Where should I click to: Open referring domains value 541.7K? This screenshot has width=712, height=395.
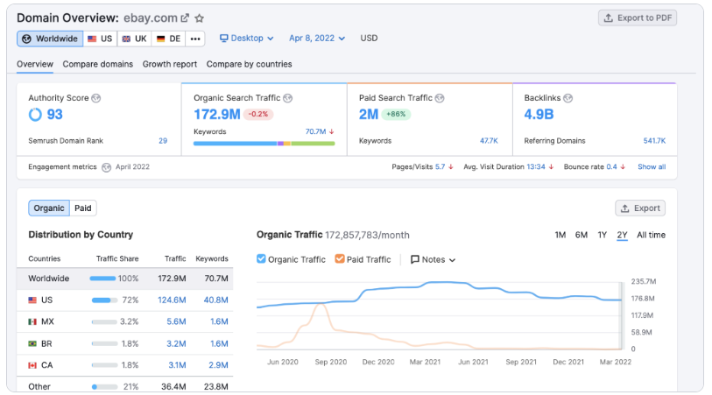(x=654, y=141)
